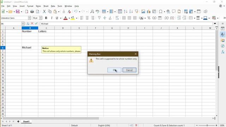This screenshot has height=127, width=226.
Task: Click the Save document icon
Action: pyautogui.click(x=18, y=12)
